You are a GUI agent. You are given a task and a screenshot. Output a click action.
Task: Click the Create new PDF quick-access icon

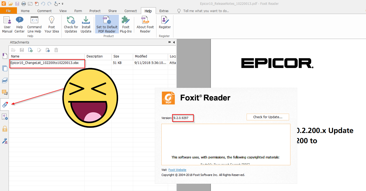[37, 4]
